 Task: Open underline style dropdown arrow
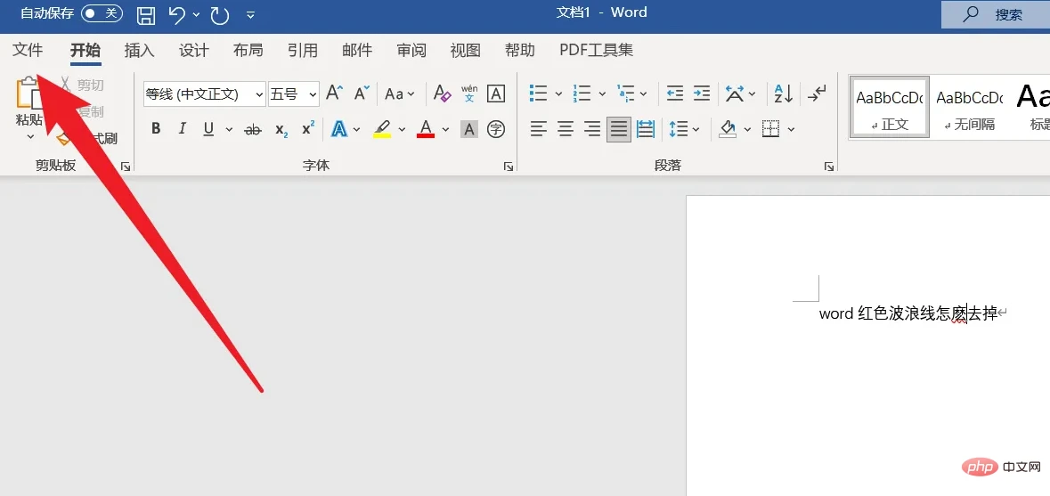point(229,129)
